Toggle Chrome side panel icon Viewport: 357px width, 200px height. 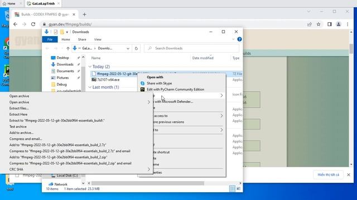(x=330, y=24)
